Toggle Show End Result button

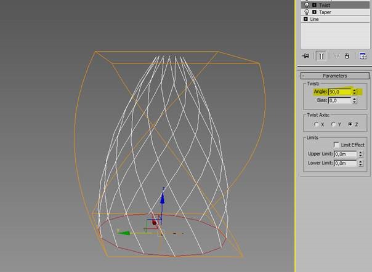tap(321, 56)
